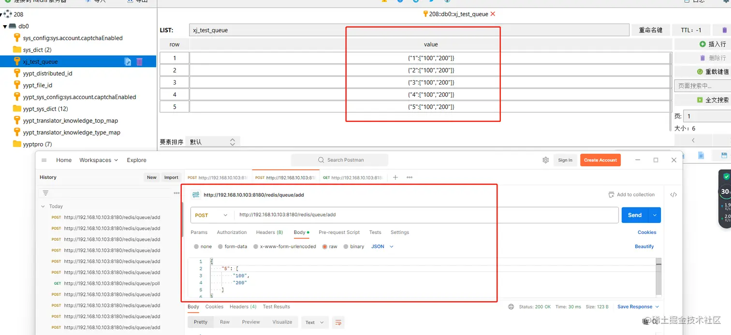Viewport: 731px width, 335px height.
Task: Click the three-dots menu next to tab plus
Action: point(409,177)
